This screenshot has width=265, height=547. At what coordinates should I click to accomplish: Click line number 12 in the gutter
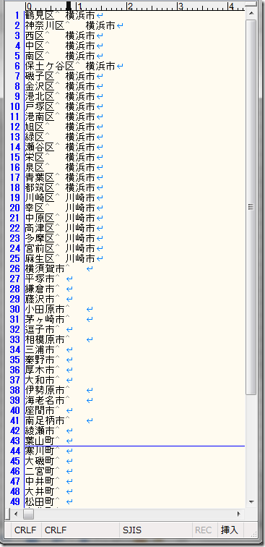[x=16, y=127]
